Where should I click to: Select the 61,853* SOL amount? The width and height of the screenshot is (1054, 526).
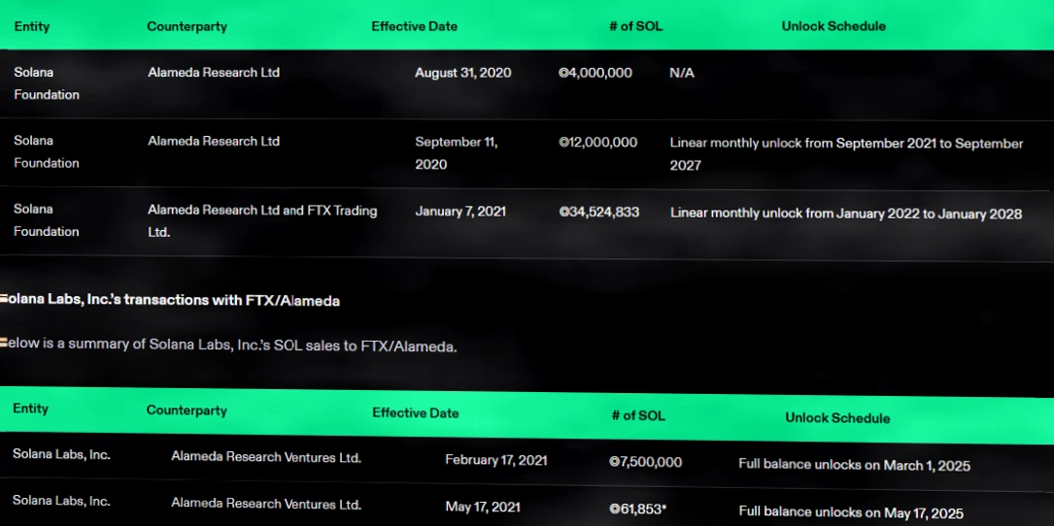click(638, 510)
